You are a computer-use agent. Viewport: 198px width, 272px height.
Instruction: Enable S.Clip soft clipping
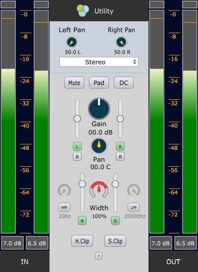(115, 241)
